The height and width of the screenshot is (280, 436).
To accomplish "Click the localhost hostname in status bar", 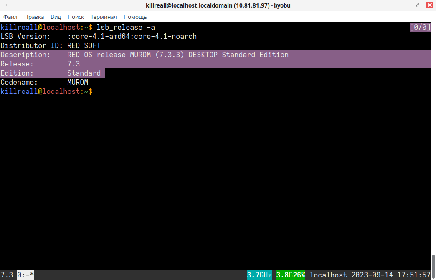I will [328, 275].
